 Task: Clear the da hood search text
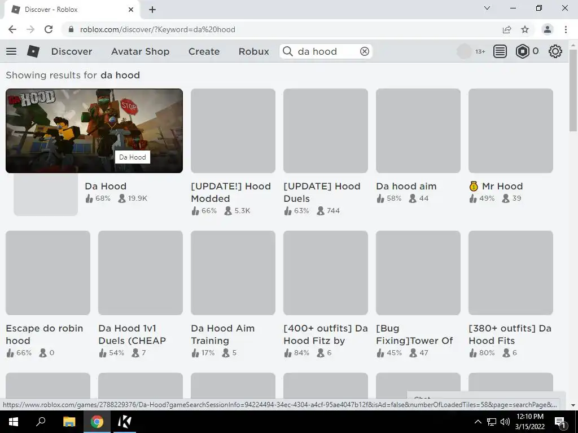click(364, 51)
